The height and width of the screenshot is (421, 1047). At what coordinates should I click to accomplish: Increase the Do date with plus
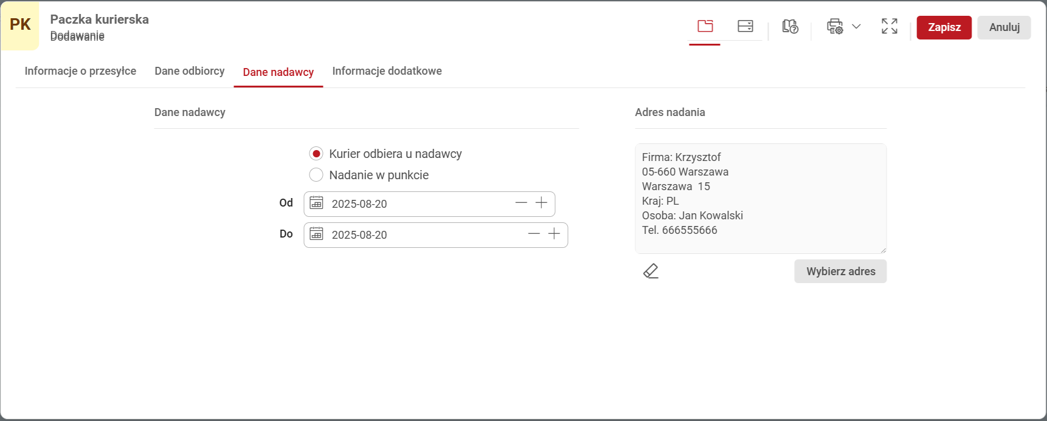click(554, 234)
